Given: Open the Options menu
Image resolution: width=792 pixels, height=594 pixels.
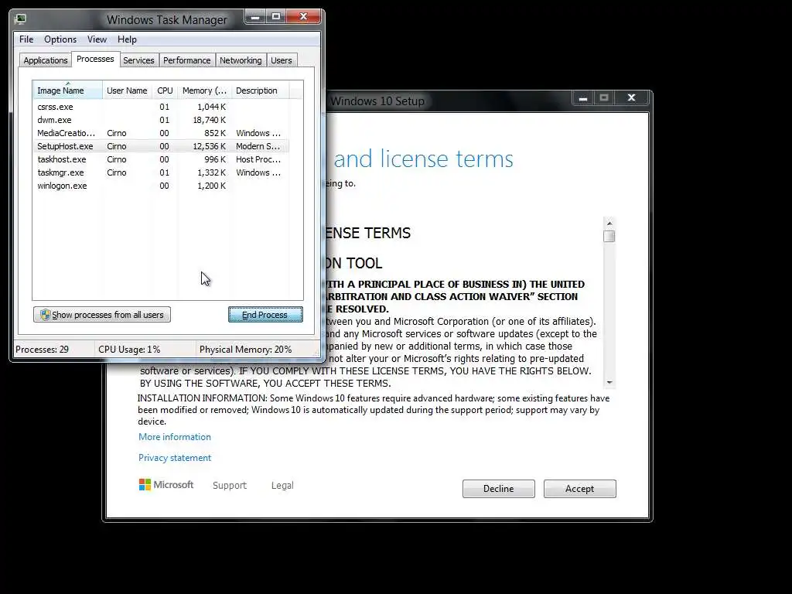Looking at the screenshot, I should 60,39.
